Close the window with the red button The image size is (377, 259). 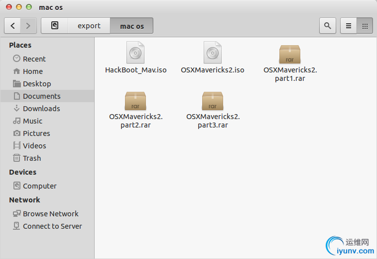tap(9, 7)
